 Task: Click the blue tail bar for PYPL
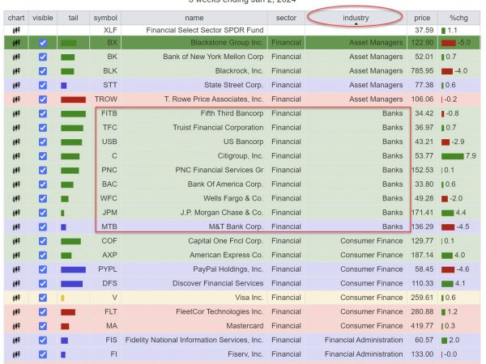pos(73,269)
